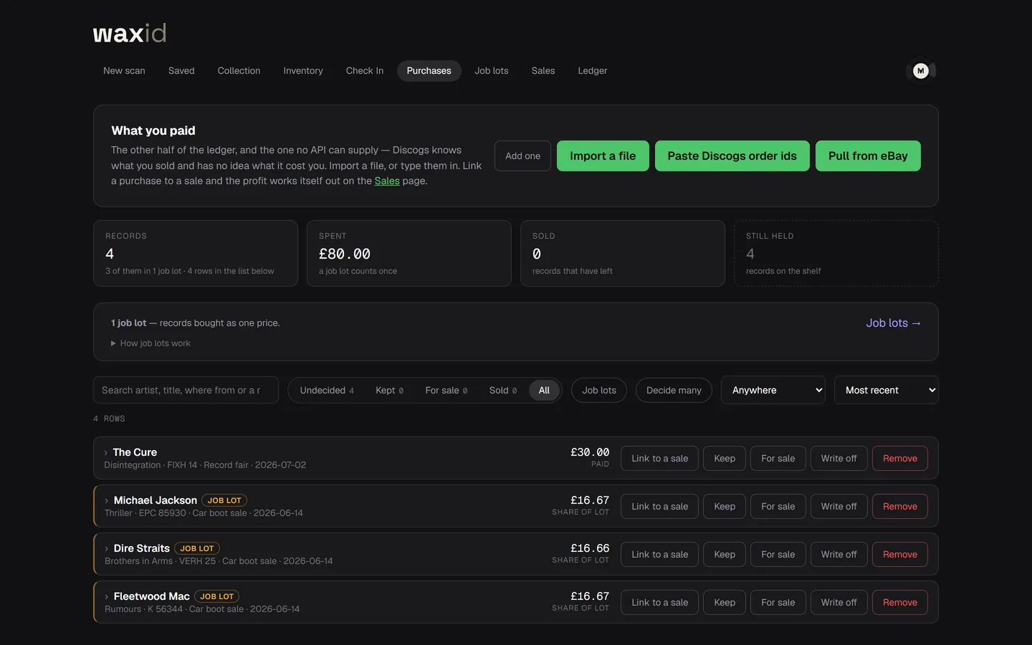Viewport: 1032px width, 645px height.
Task: Keep the Michael Jackson record
Action: (x=725, y=507)
